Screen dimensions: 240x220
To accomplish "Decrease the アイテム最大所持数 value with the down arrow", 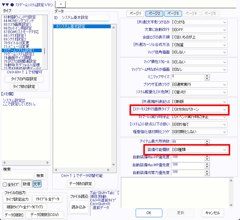I will pyautogui.click(x=207, y=143).
